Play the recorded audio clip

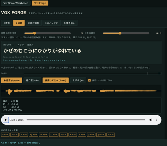pos(6,120)
